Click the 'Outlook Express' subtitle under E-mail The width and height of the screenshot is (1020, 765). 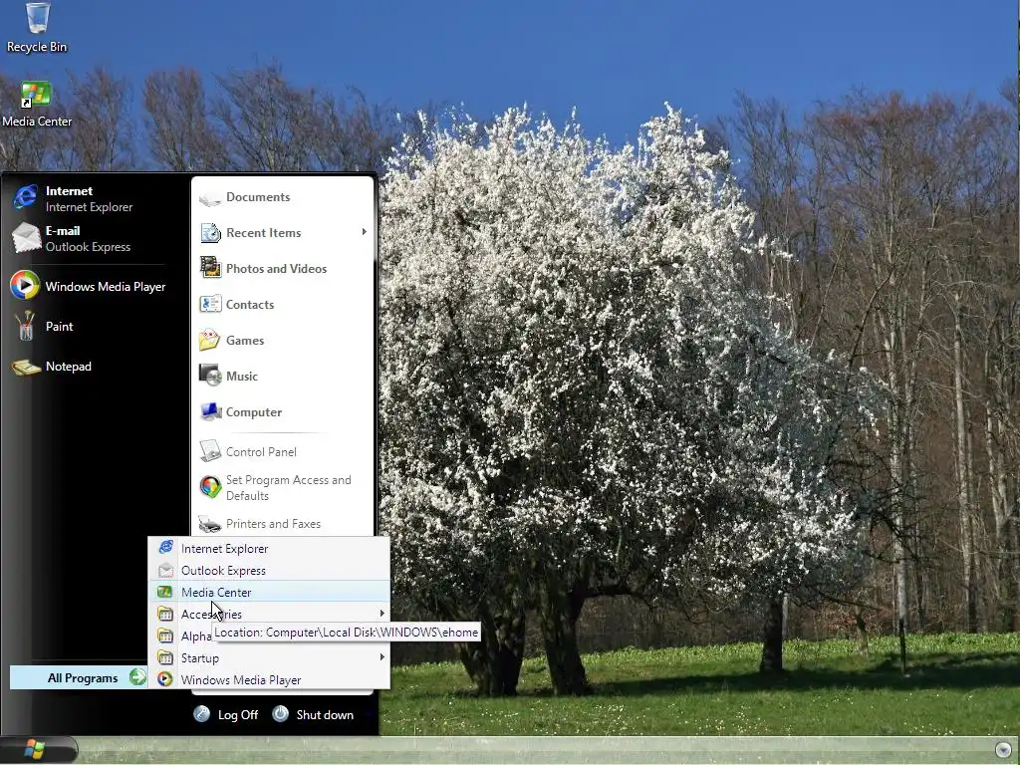(88, 247)
